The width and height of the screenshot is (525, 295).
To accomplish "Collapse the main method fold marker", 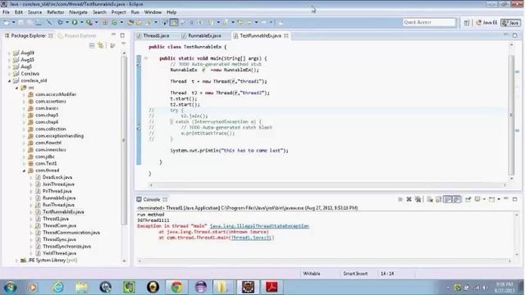I will [146, 58].
